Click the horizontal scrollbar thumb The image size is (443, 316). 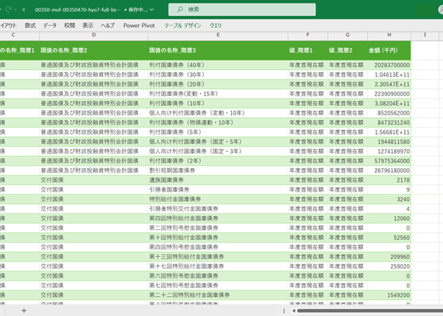370,311
